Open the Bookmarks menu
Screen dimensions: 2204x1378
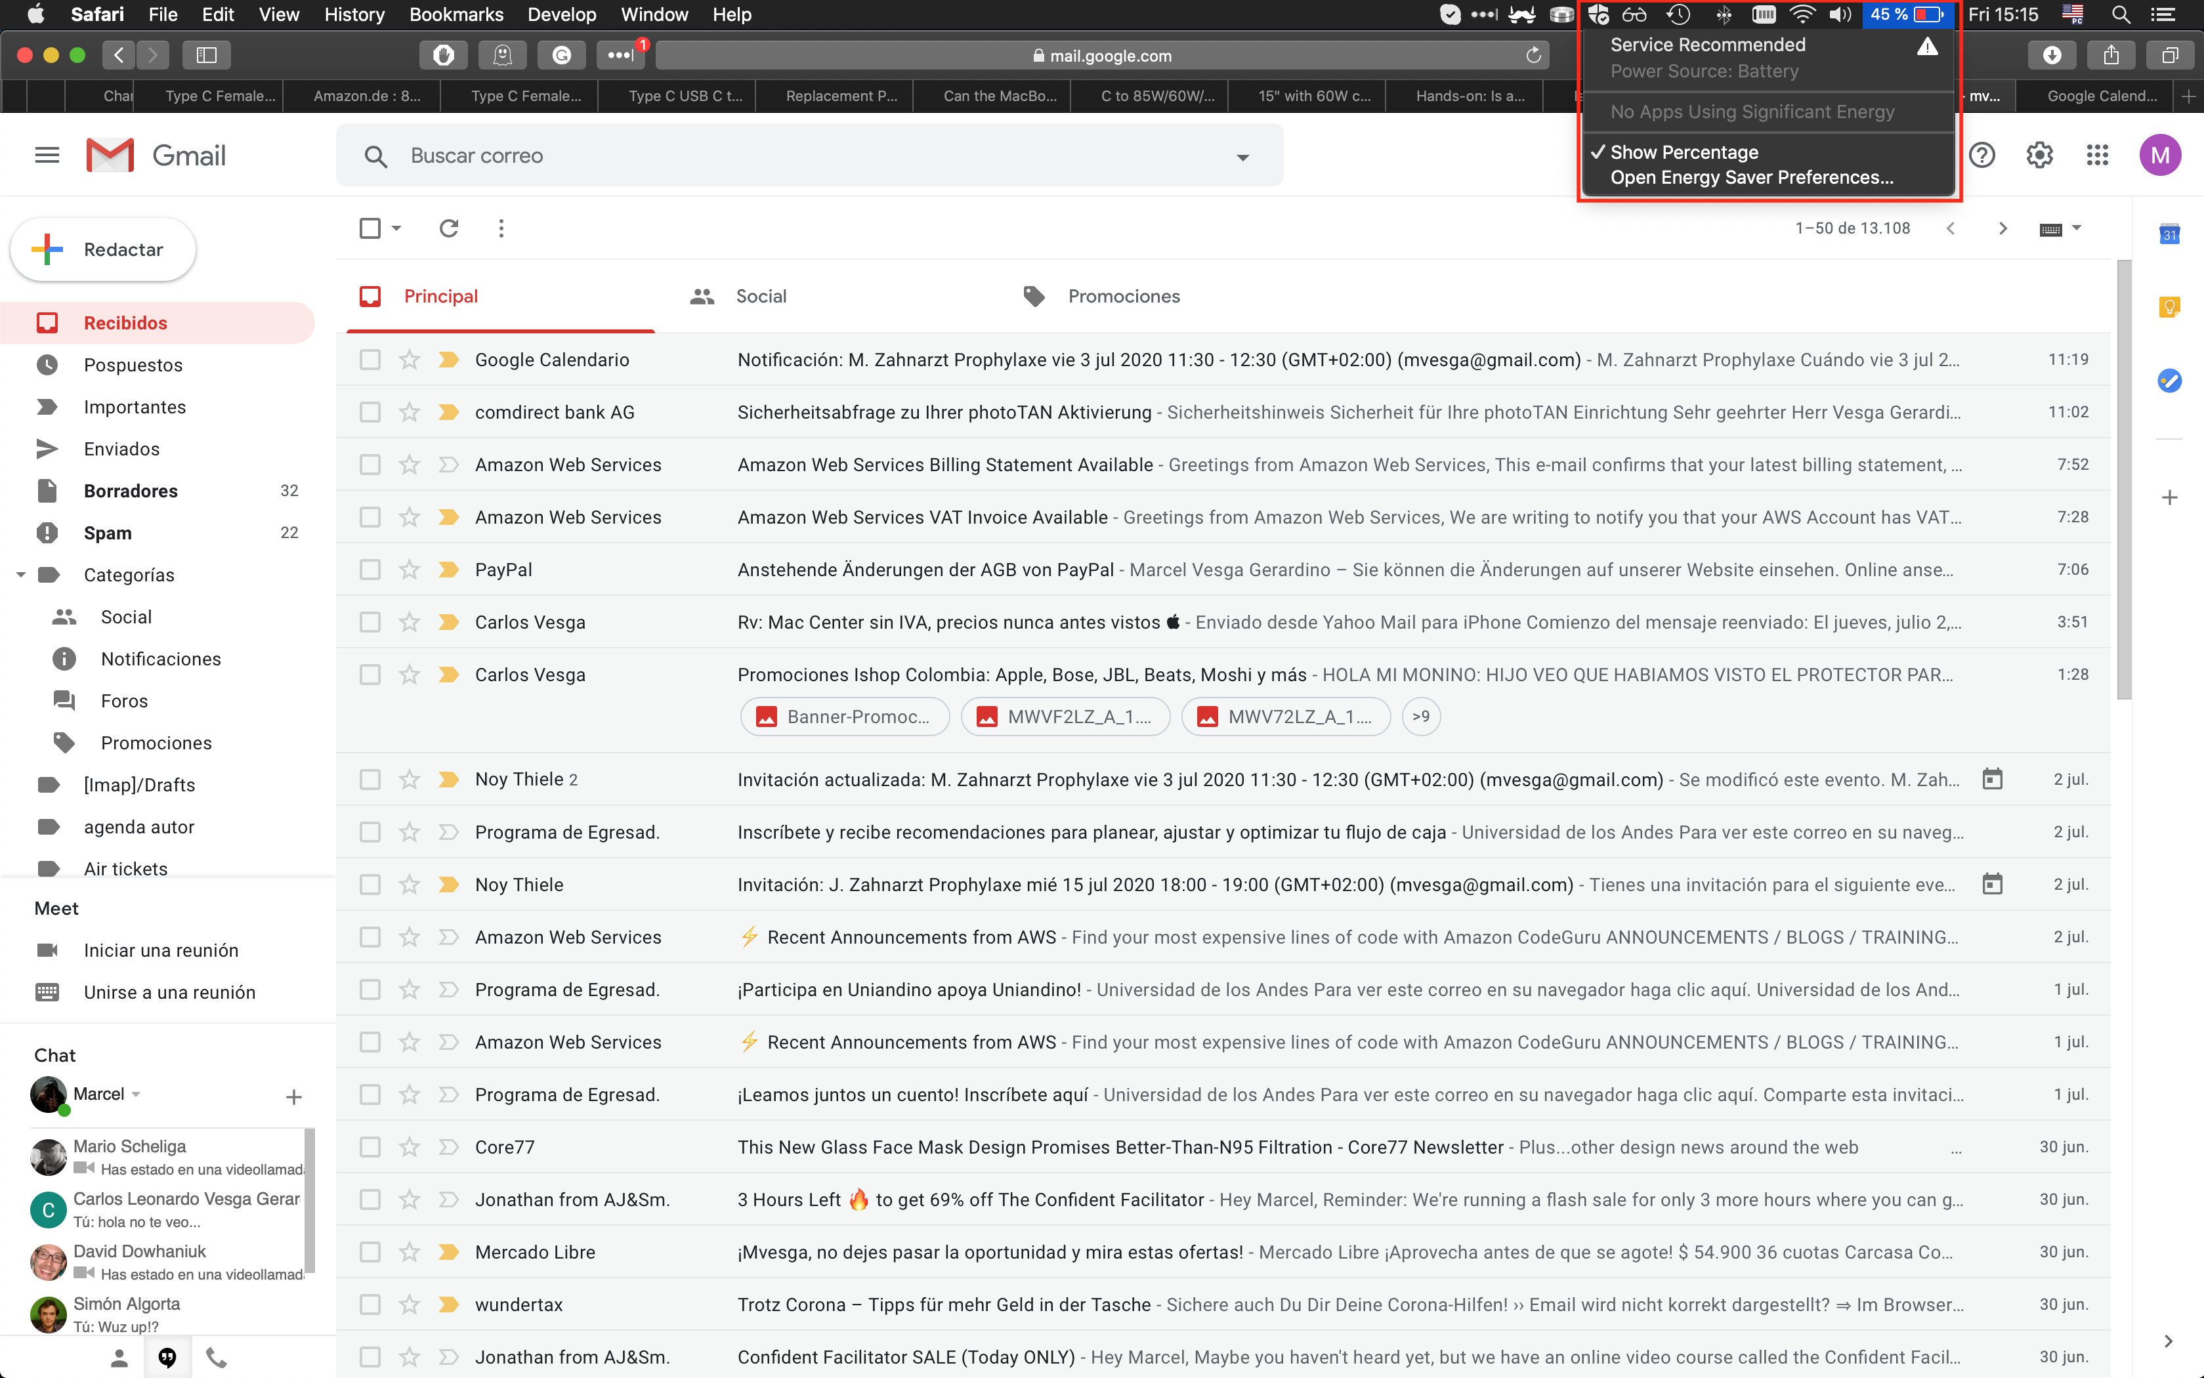pyautogui.click(x=456, y=14)
